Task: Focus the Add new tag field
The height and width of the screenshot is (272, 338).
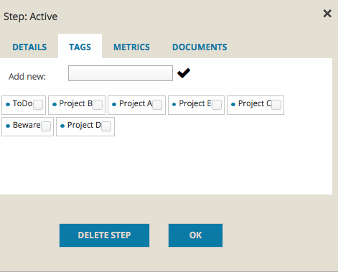Action: 121,73
